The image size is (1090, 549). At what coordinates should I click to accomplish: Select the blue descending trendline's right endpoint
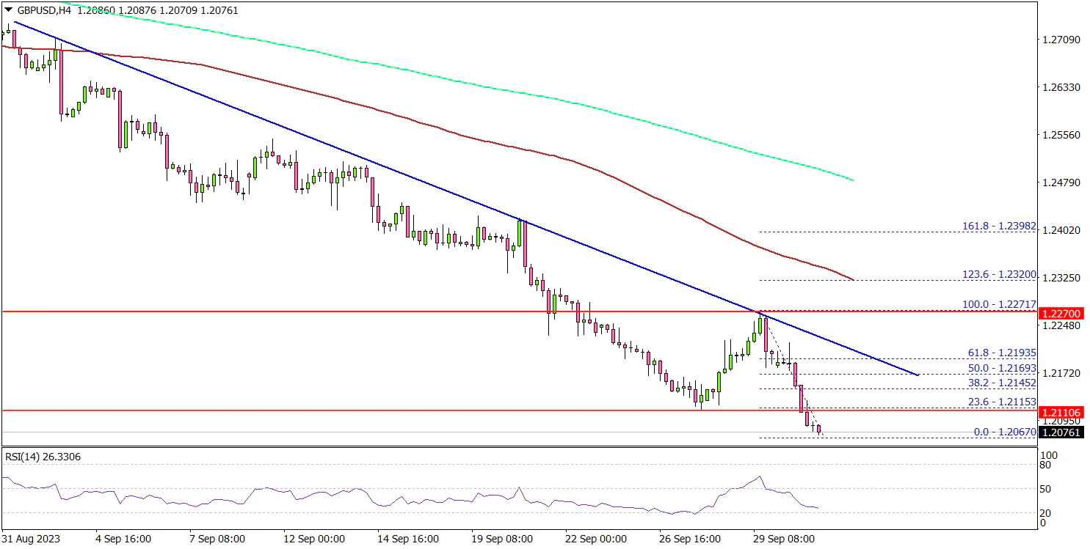(918, 375)
